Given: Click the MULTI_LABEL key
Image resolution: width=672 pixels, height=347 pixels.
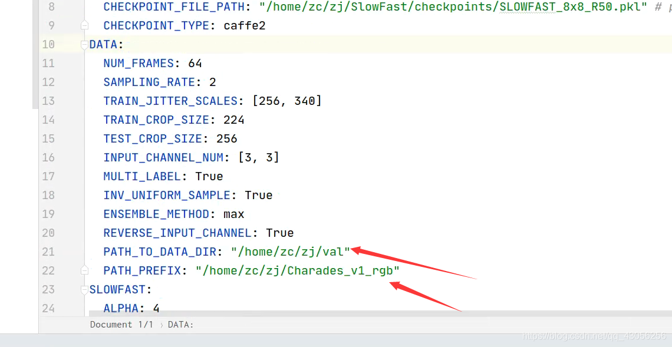Looking at the screenshot, I should point(142,177).
